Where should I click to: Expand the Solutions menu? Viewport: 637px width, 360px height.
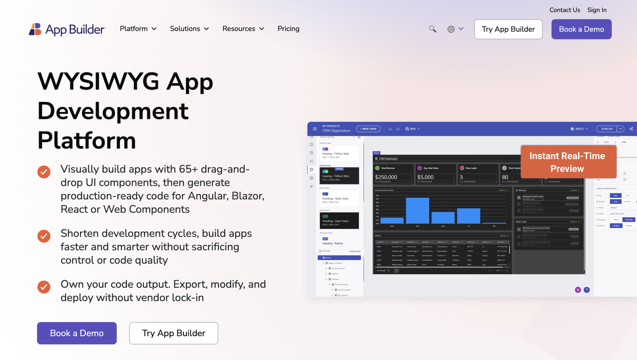point(190,29)
